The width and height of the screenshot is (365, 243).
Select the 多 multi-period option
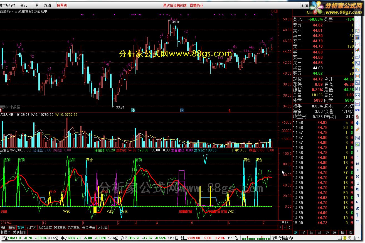click(357, 208)
